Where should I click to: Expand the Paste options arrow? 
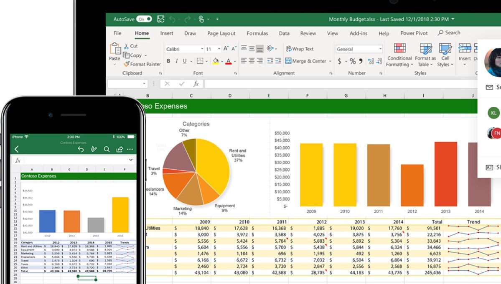pyautogui.click(x=114, y=64)
